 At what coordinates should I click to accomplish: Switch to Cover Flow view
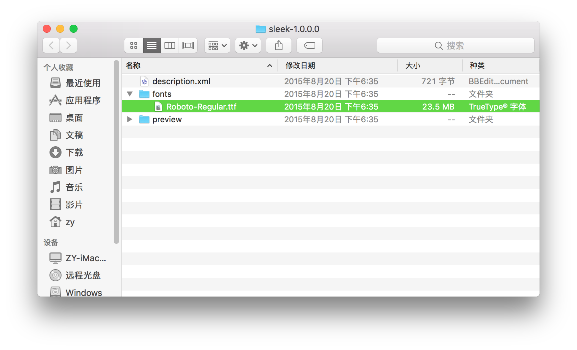click(188, 45)
